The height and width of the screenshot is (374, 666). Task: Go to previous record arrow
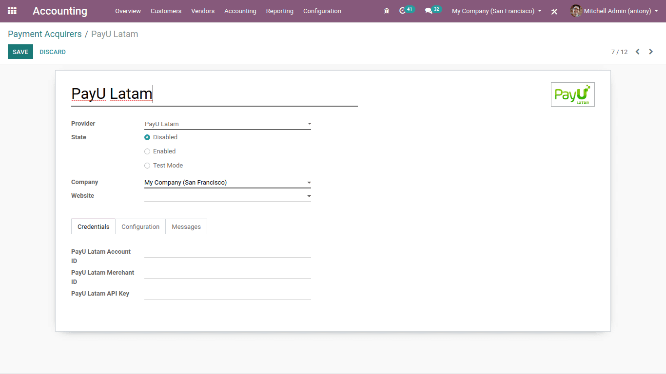click(x=637, y=52)
